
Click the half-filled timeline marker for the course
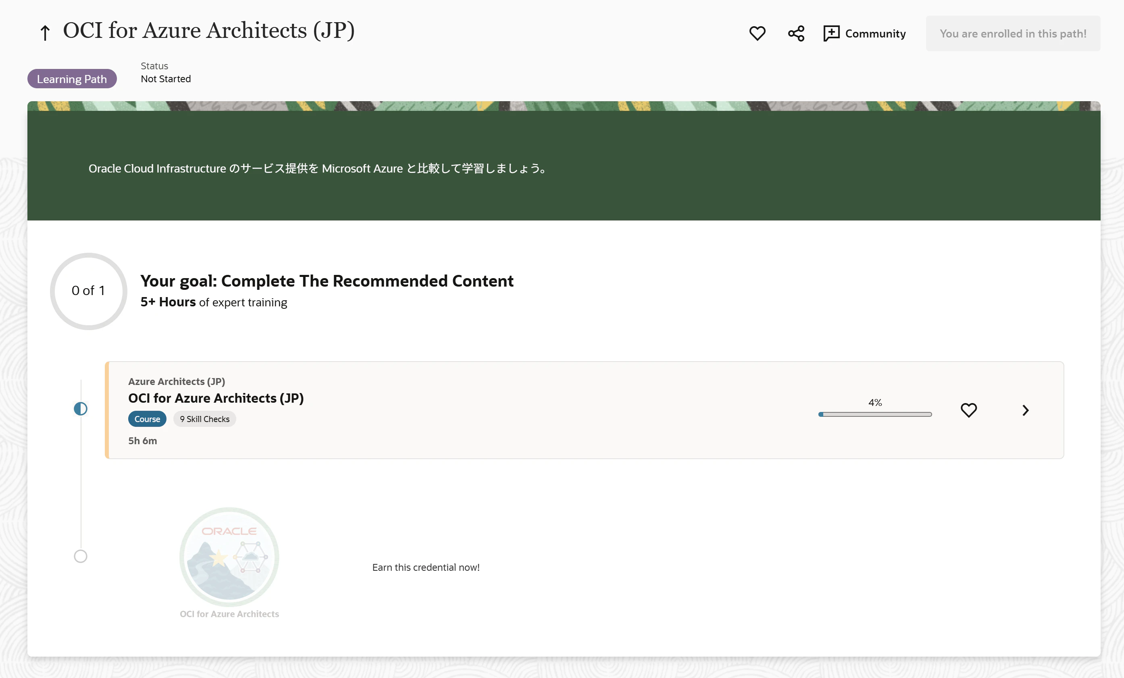tap(81, 408)
